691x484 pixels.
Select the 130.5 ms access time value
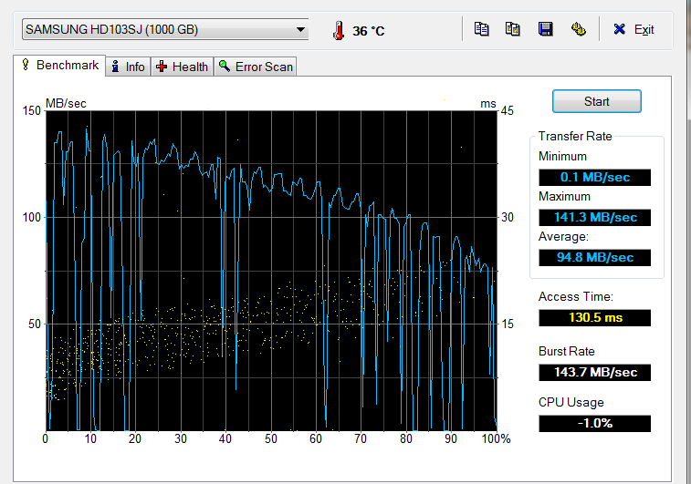tap(594, 318)
